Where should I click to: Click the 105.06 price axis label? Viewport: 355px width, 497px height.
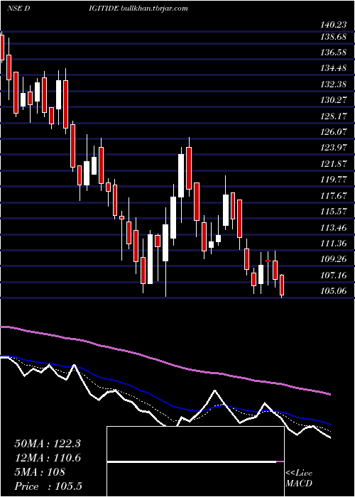point(333,291)
